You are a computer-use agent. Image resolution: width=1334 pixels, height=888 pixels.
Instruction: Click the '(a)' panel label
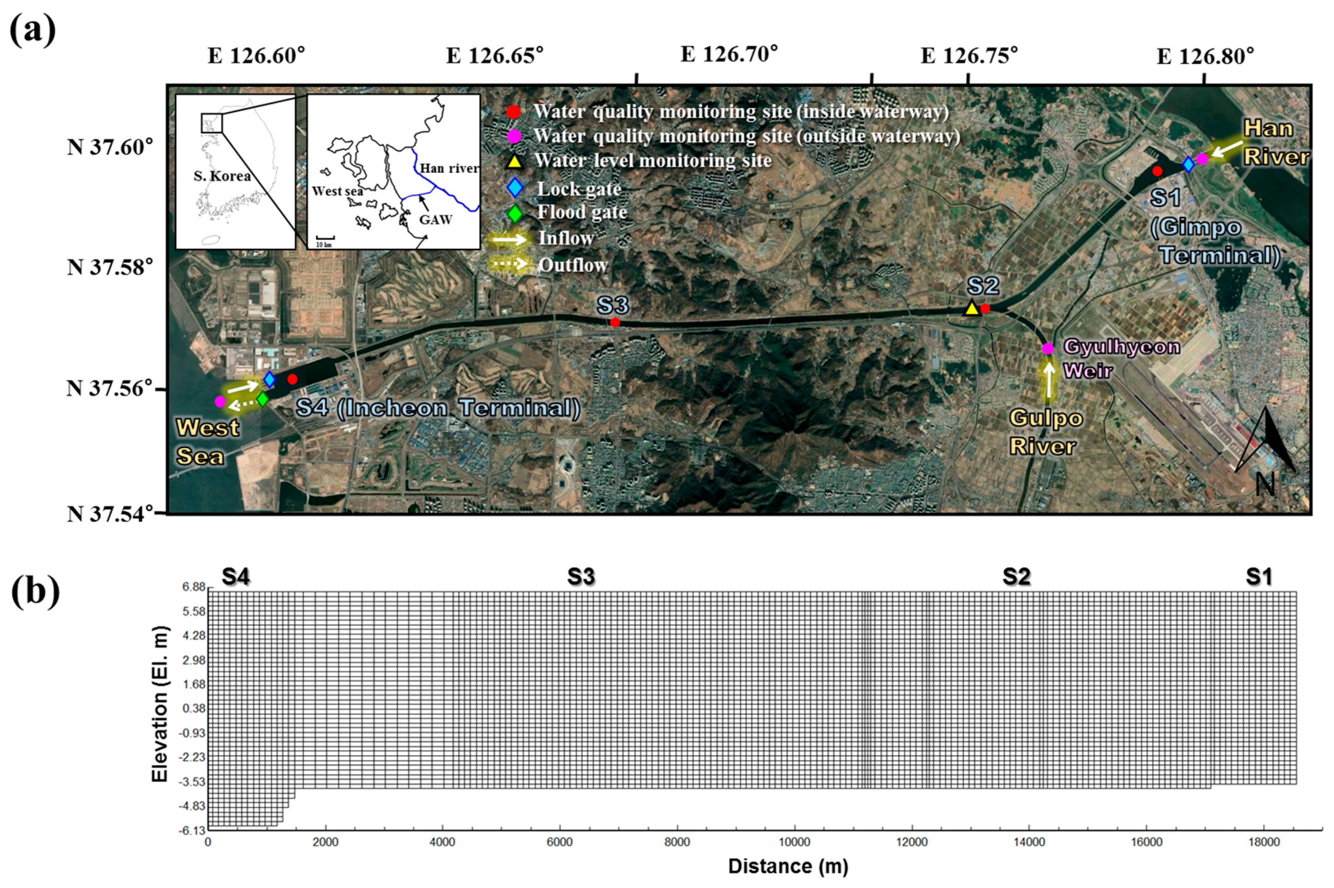point(33,30)
